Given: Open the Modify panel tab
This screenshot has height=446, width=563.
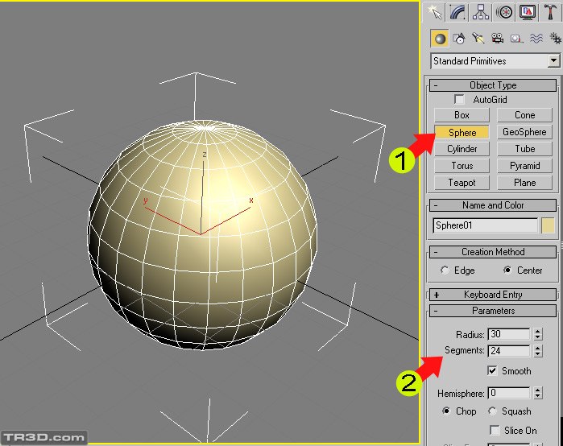Looking at the screenshot, I should 459,12.
